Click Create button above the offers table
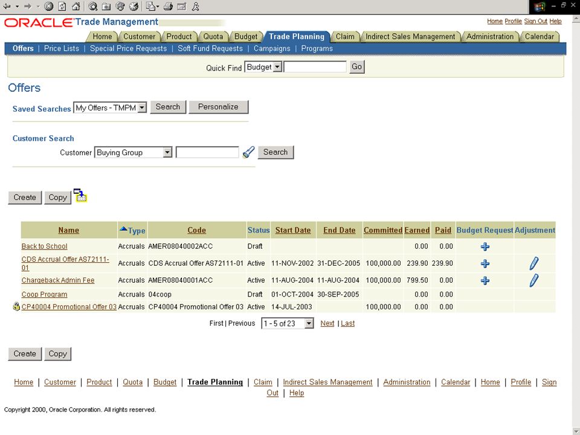Image resolution: width=580 pixels, height=435 pixels. click(25, 198)
